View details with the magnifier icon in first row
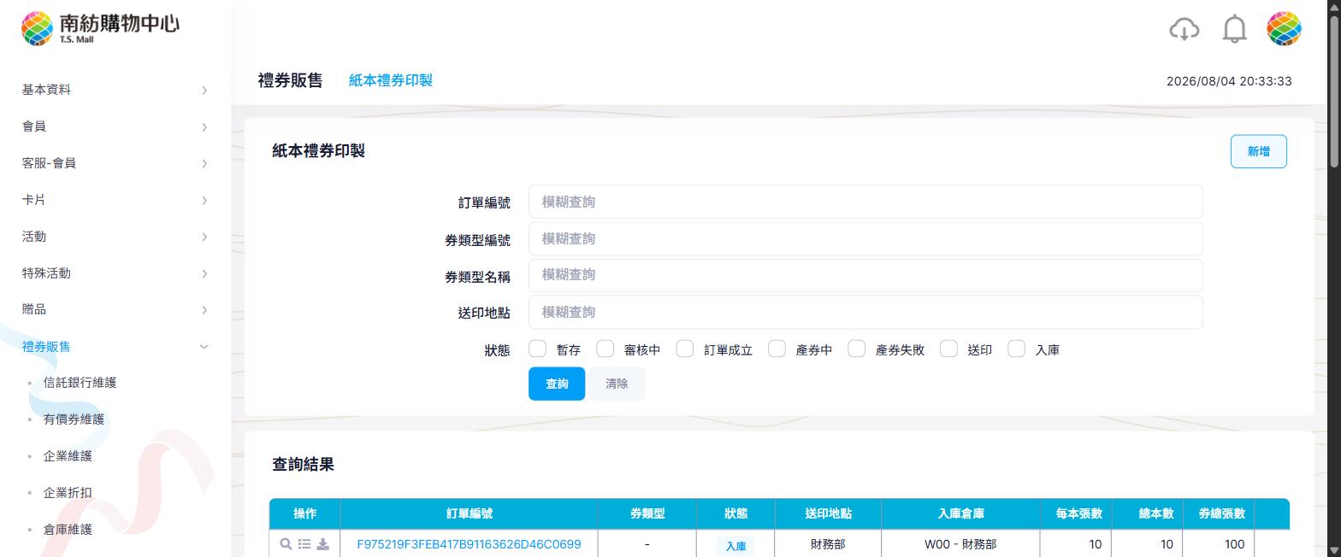 tap(286, 544)
